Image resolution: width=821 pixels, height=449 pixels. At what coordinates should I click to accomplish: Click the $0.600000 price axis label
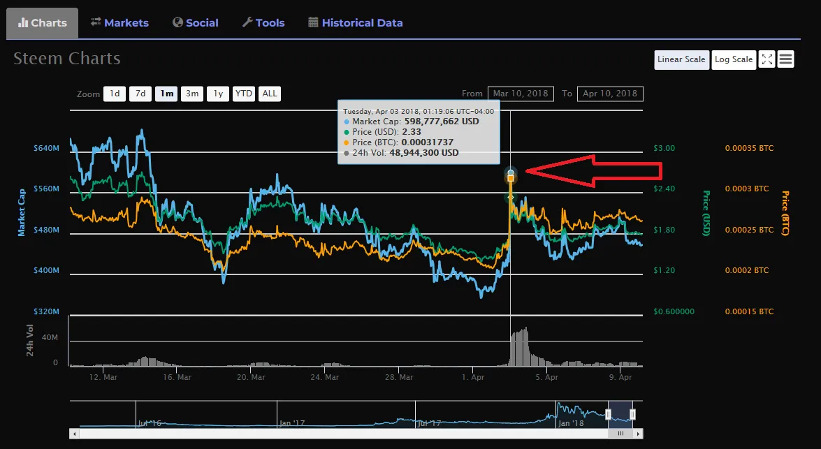[x=674, y=311]
